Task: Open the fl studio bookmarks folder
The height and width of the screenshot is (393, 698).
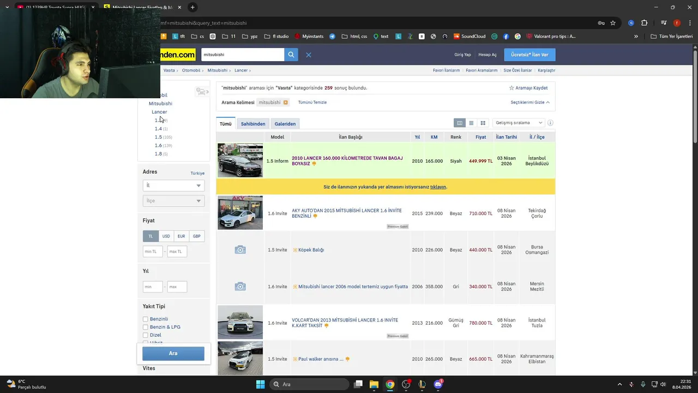Action: 276,37
